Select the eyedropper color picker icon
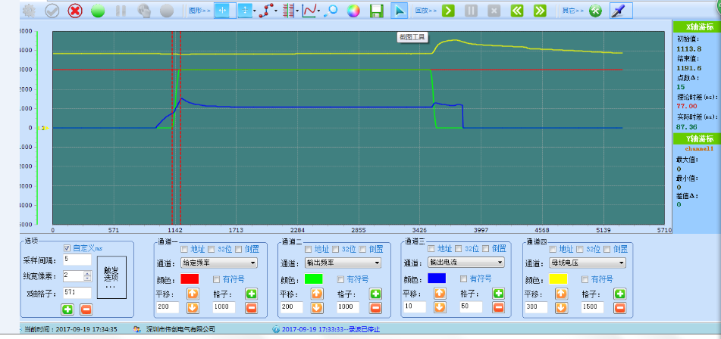The height and width of the screenshot is (339, 721). pyautogui.click(x=621, y=11)
